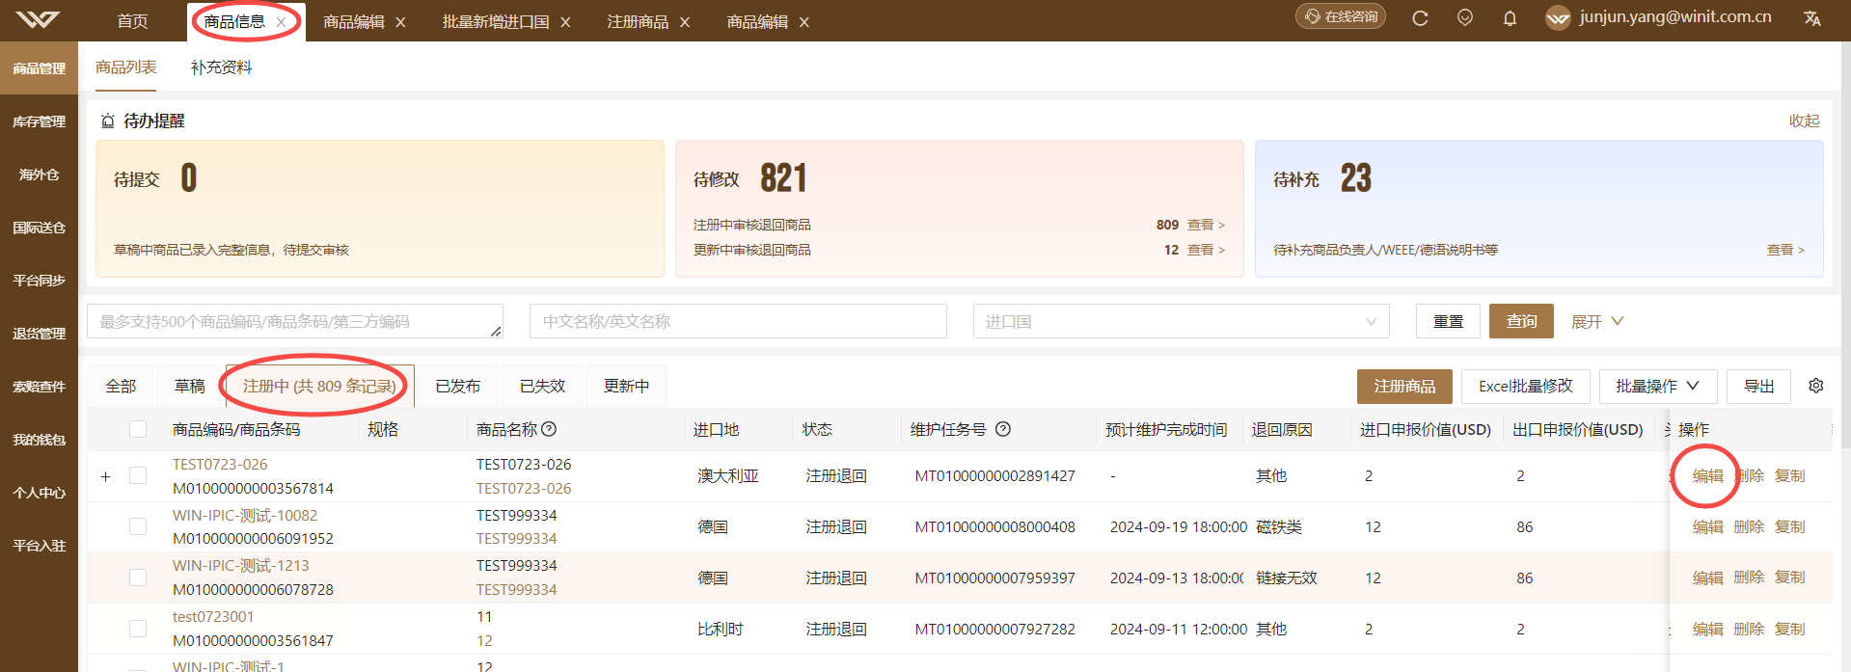Edit the test0723001 product

click(1707, 629)
